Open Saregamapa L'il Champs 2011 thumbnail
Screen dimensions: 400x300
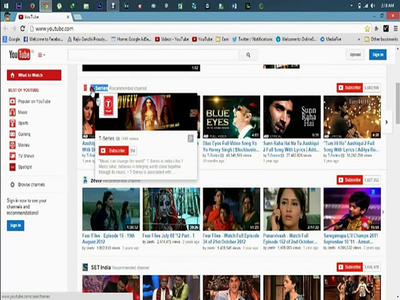click(x=352, y=209)
